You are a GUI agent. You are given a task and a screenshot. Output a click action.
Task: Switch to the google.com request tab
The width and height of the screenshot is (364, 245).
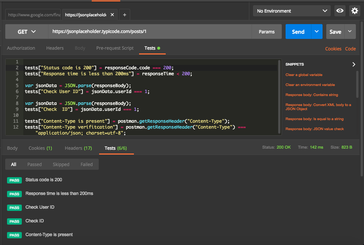pos(33,15)
